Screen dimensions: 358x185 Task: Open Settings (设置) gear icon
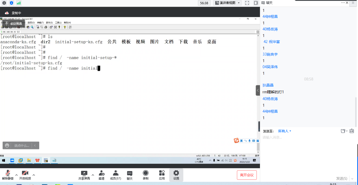click(x=176, y=175)
